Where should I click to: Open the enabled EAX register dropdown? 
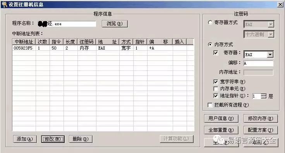pyautogui.click(x=270, y=55)
